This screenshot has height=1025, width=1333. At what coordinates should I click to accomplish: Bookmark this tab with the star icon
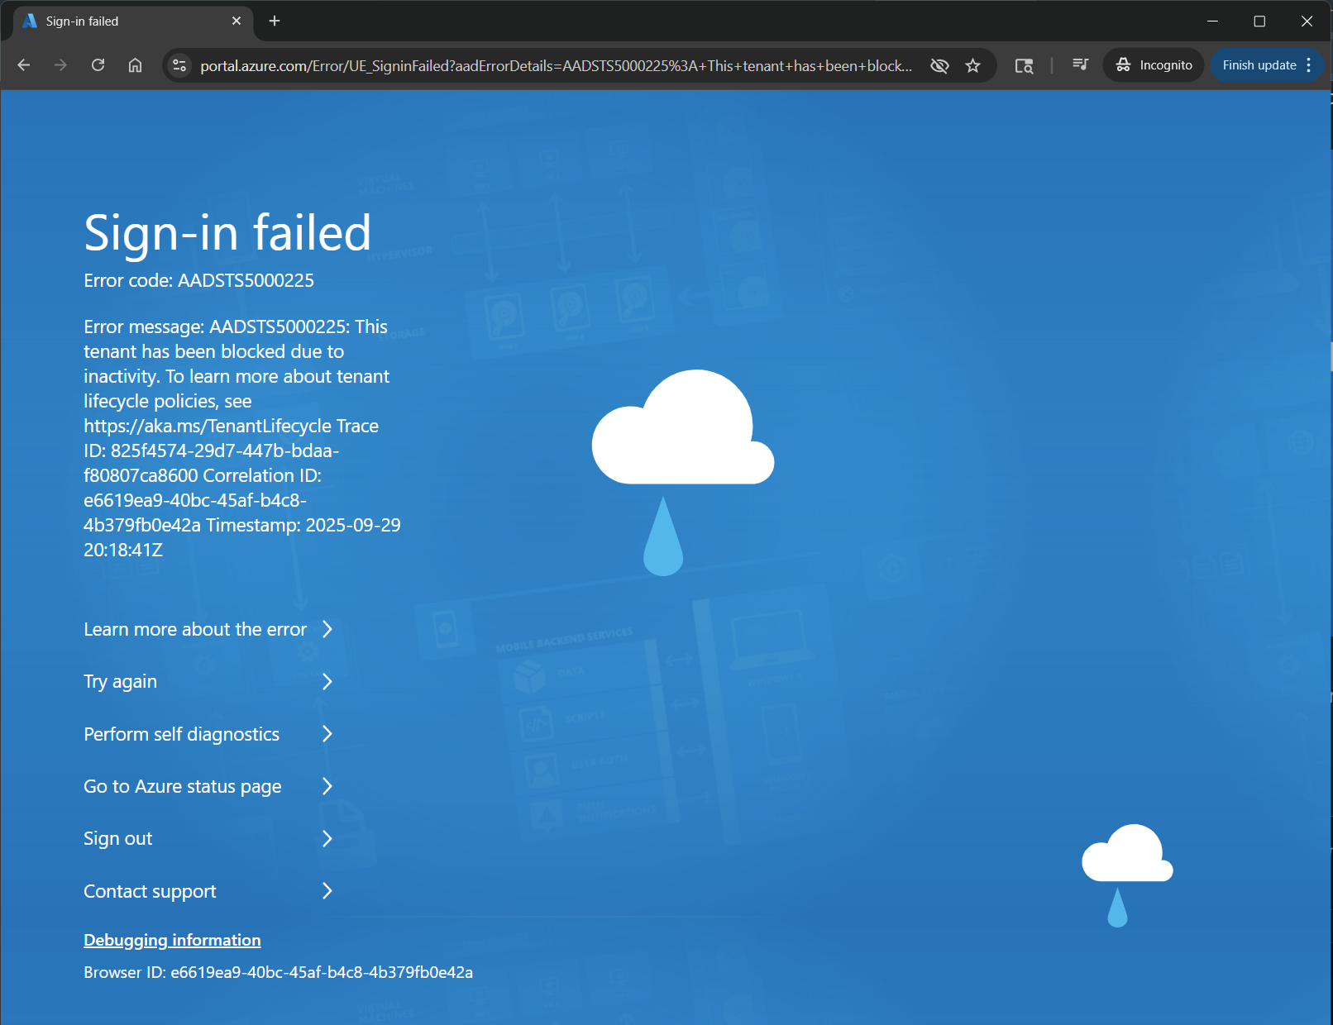[x=973, y=65]
